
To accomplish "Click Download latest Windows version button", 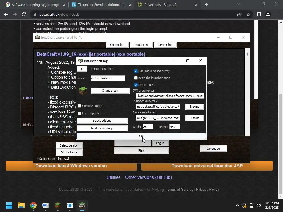I will pyautogui.click(x=71, y=166).
